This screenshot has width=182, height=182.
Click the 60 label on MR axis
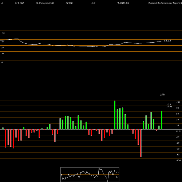178,114
